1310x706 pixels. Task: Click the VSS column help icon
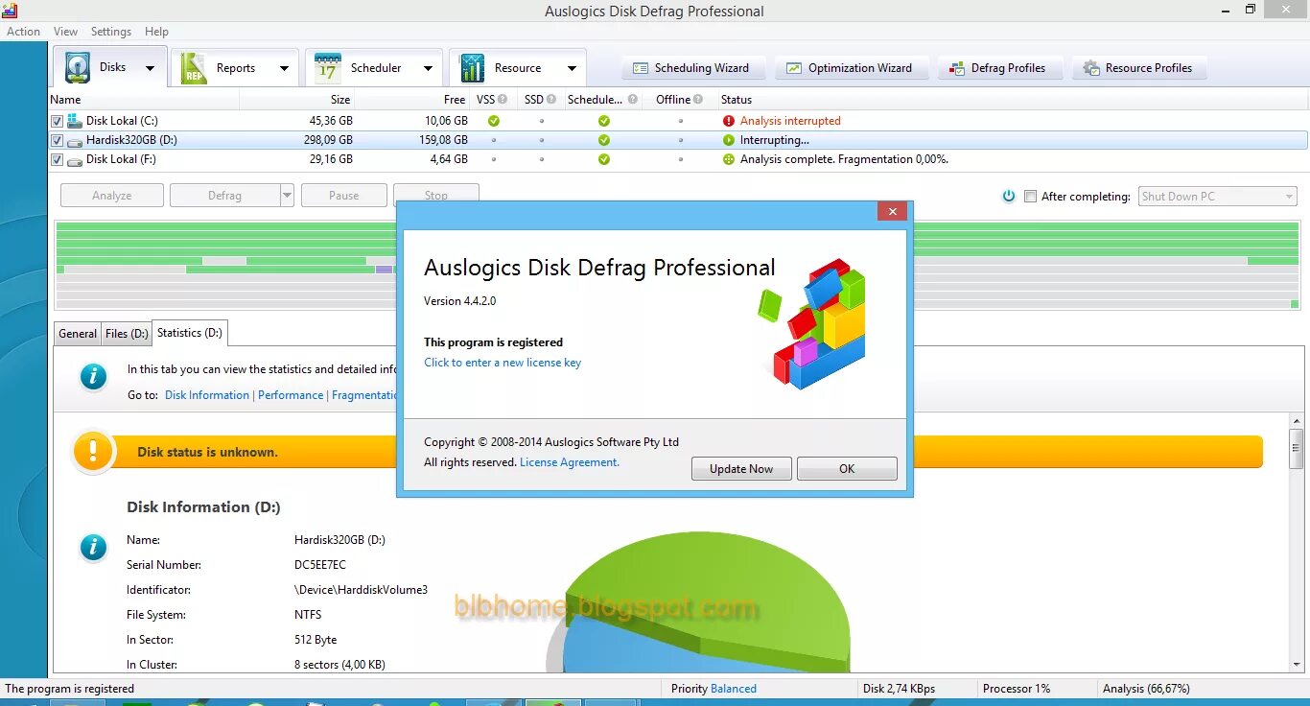[503, 99]
